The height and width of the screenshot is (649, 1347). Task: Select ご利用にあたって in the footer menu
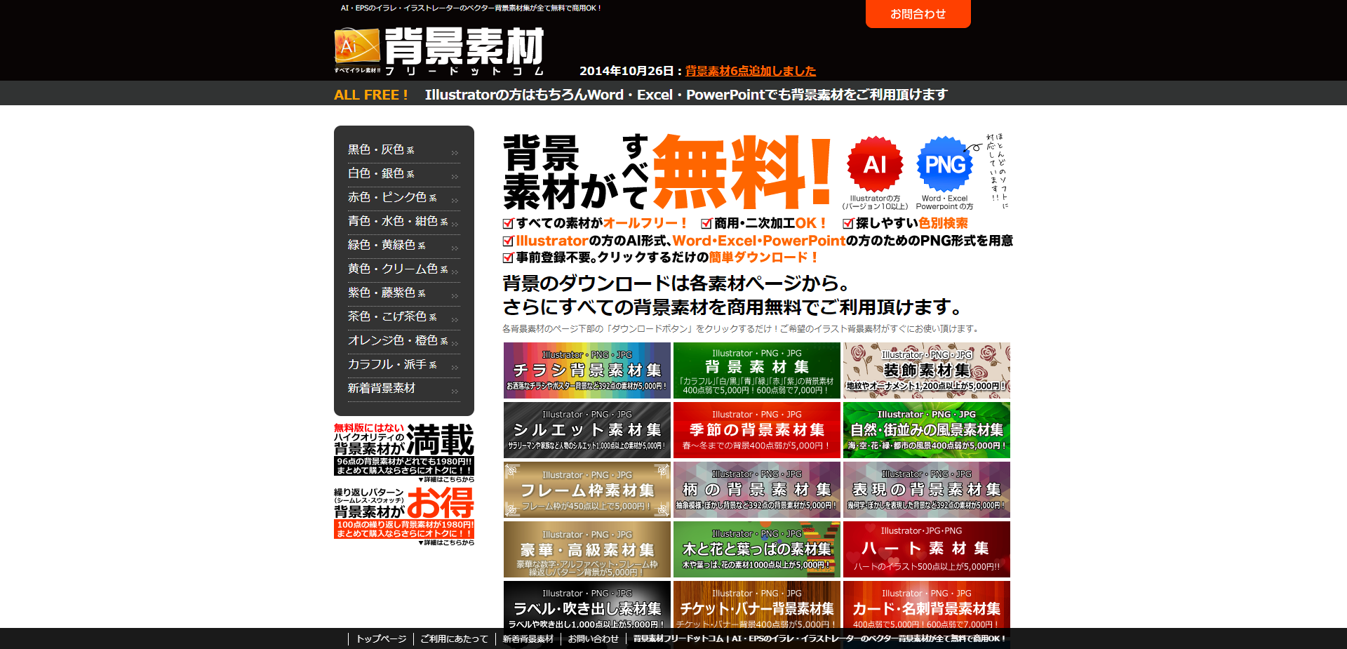click(454, 639)
